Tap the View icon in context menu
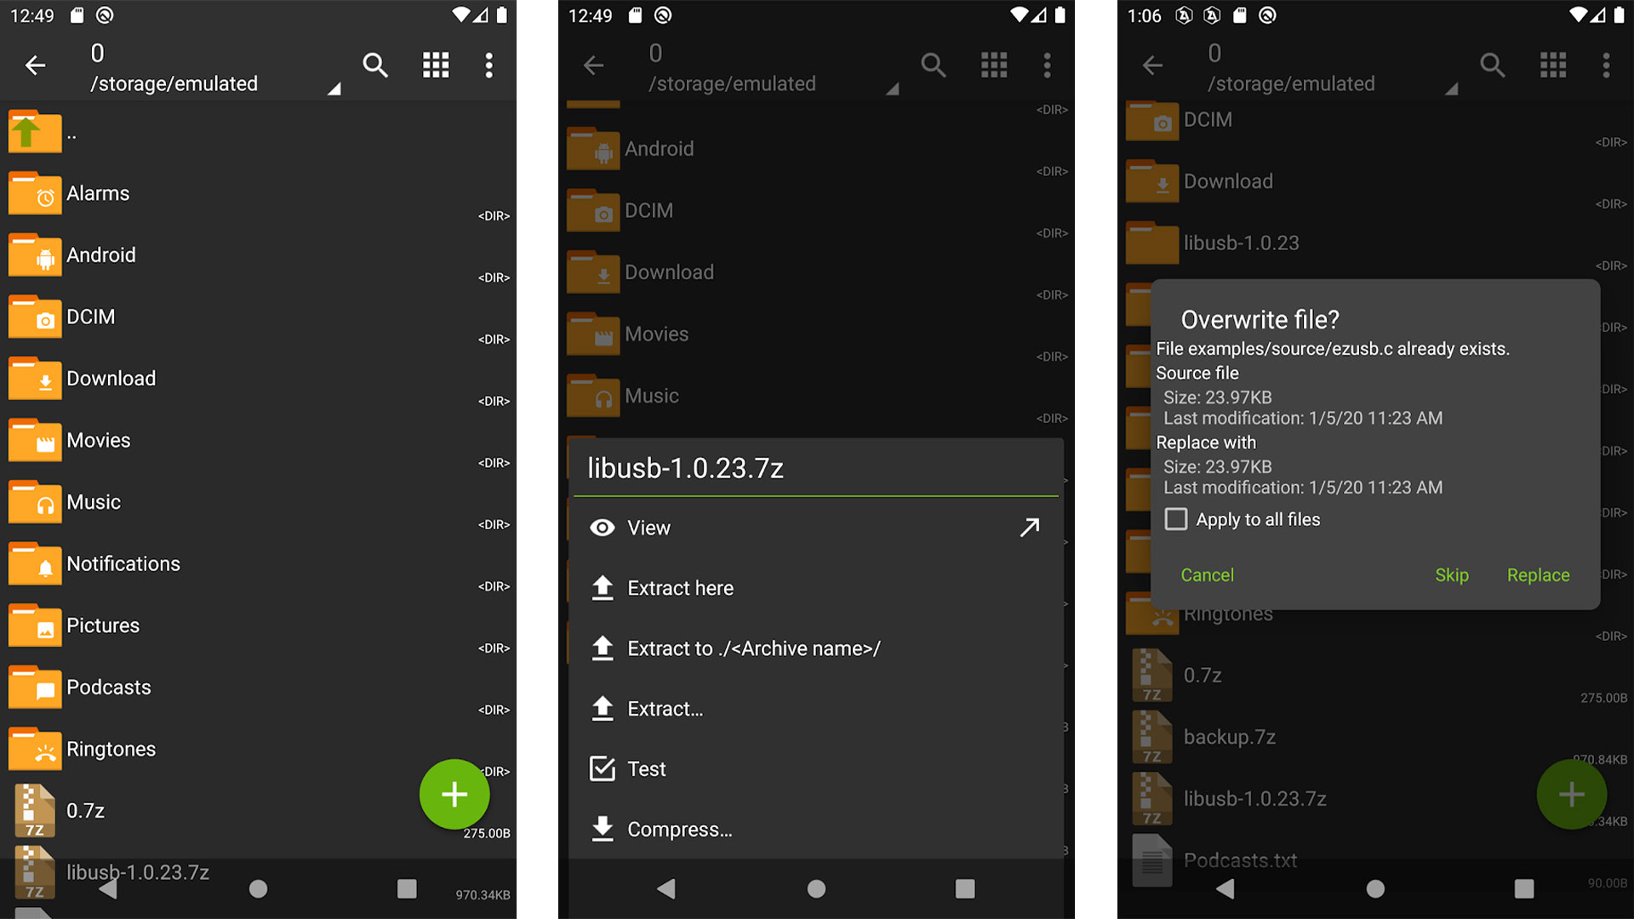1634x919 pixels. [x=602, y=528]
